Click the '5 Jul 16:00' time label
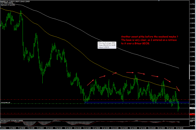 pos(31,128)
